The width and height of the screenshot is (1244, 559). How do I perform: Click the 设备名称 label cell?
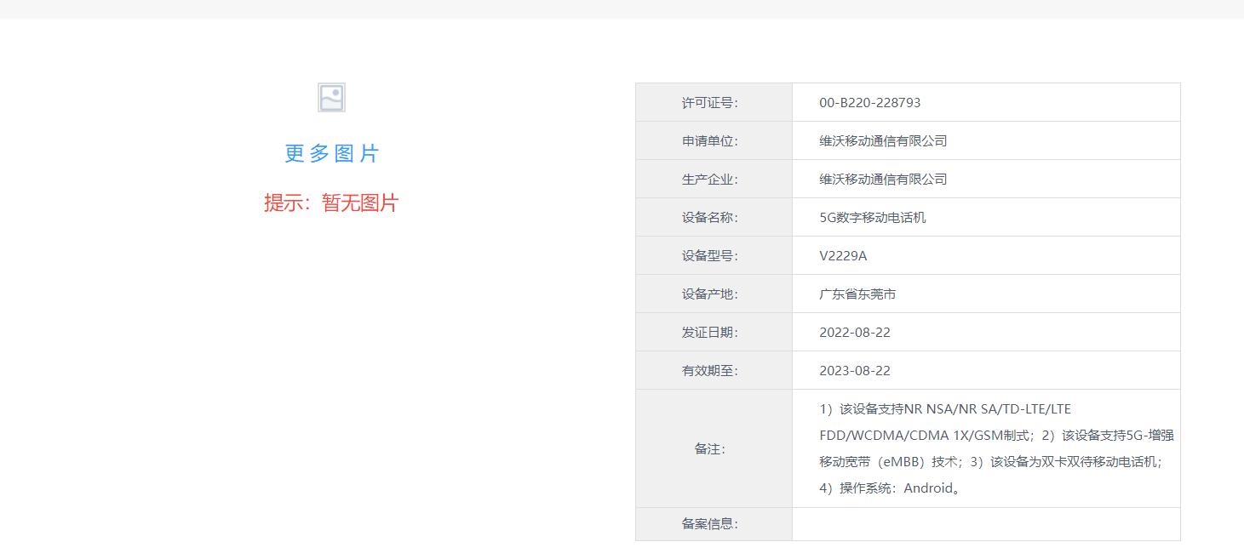click(x=714, y=217)
